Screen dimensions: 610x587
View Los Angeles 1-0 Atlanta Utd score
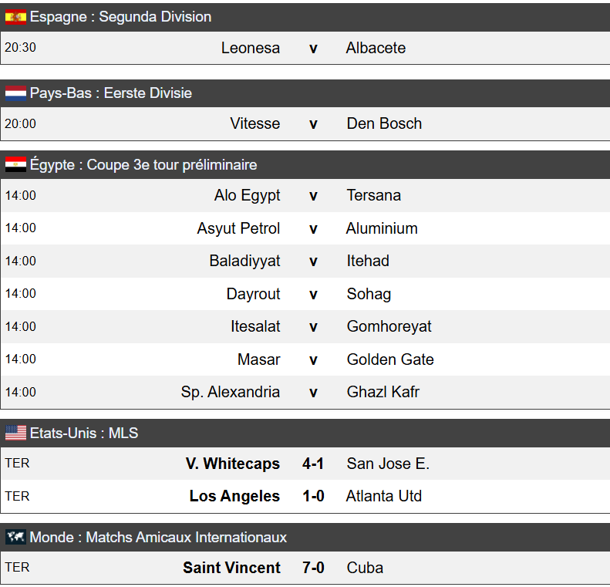coord(313,496)
